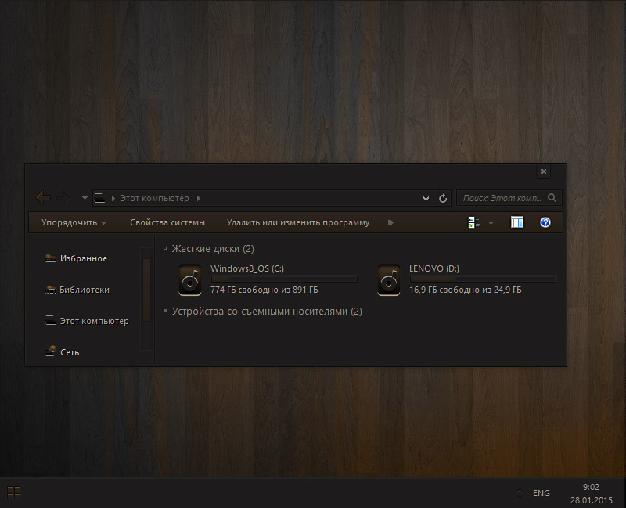Select 'Библиотеки' in navigation pane
626x508 pixels.
point(85,290)
